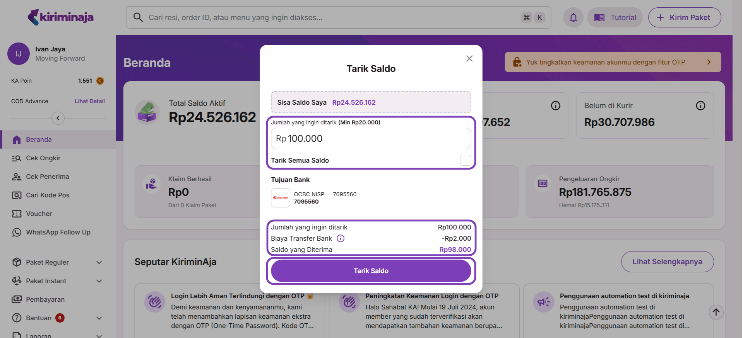Click the search magnifier icon
Screen dimensions: 743x338
(x=138, y=17)
